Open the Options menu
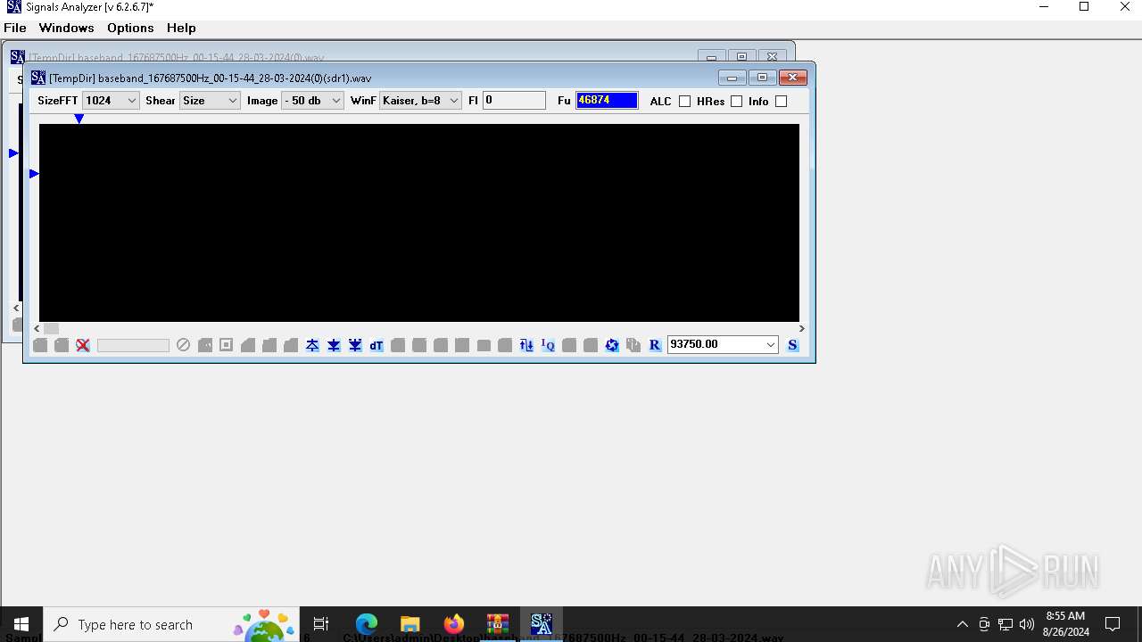The width and height of the screenshot is (1142, 642). pos(130,28)
